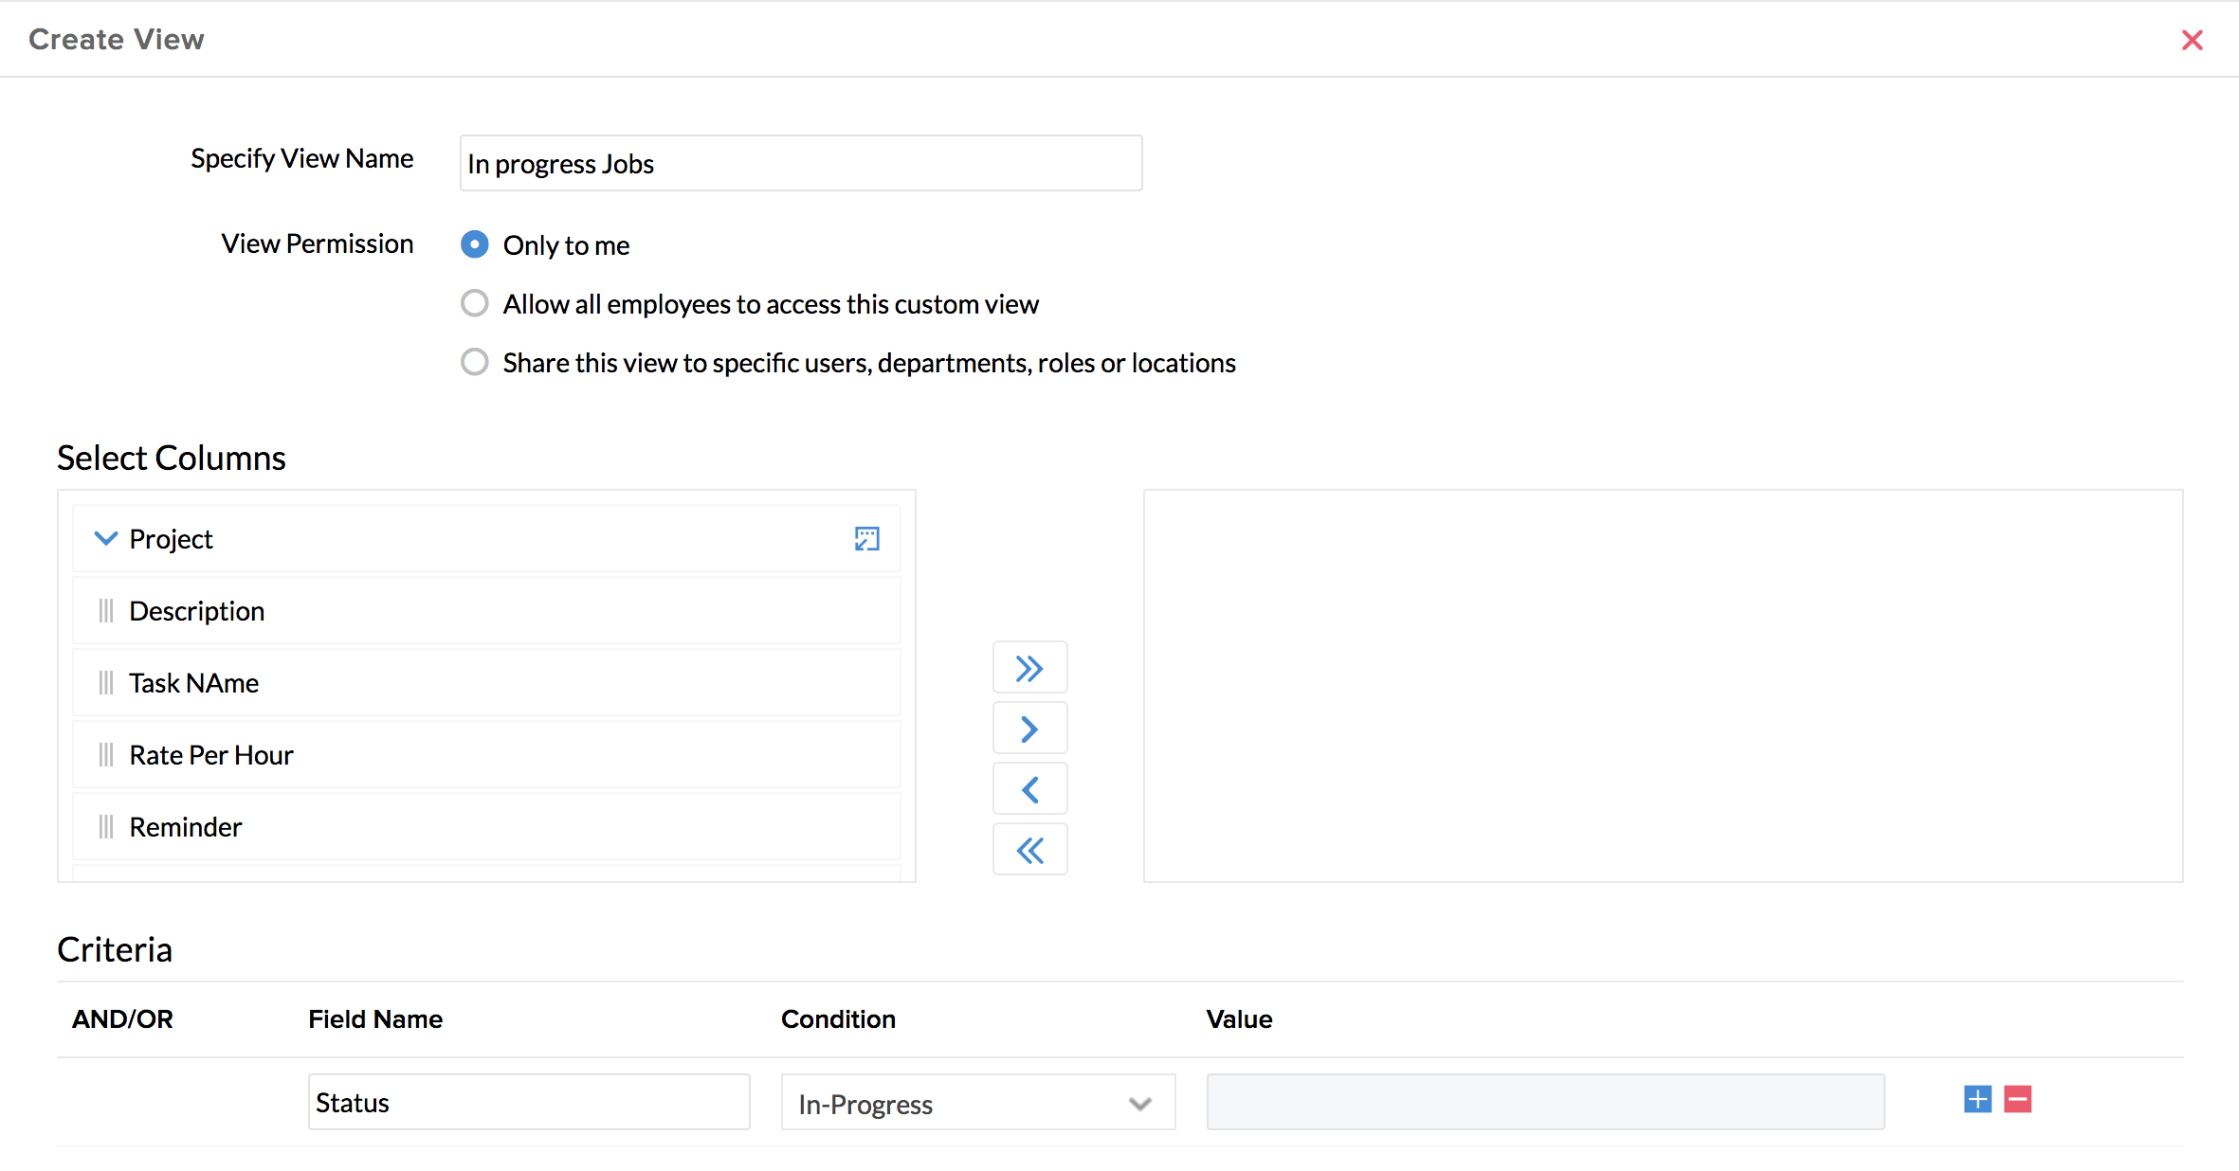Click the move-right single arrow button
Image resolution: width=2239 pixels, height=1171 pixels.
tap(1029, 729)
